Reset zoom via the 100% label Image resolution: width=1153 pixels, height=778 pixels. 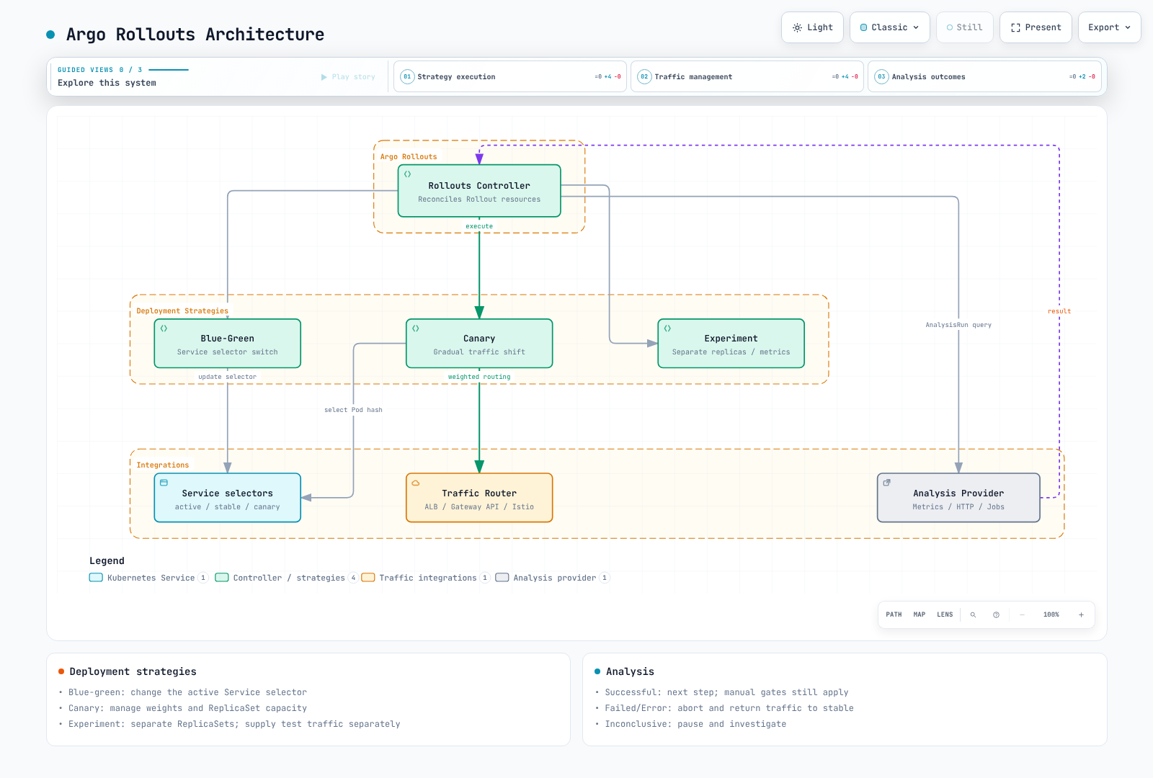point(1051,614)
